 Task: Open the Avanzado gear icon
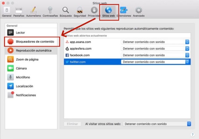[139, 10]
